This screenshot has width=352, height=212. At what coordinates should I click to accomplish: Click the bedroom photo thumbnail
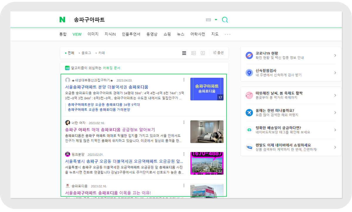[x=207, y=132]
